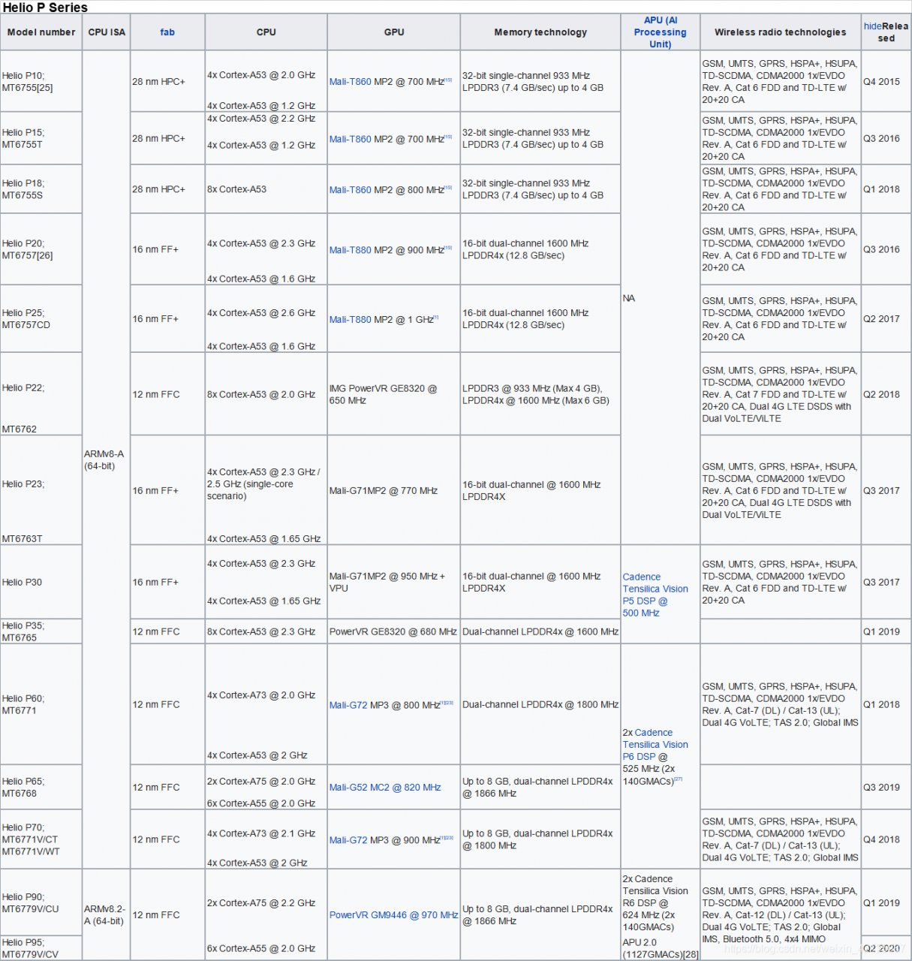Viewport: 912px width, 961px height.
Task: Select the 'Helio P90; MT6779V/CU' model cell
Action: 41,902
